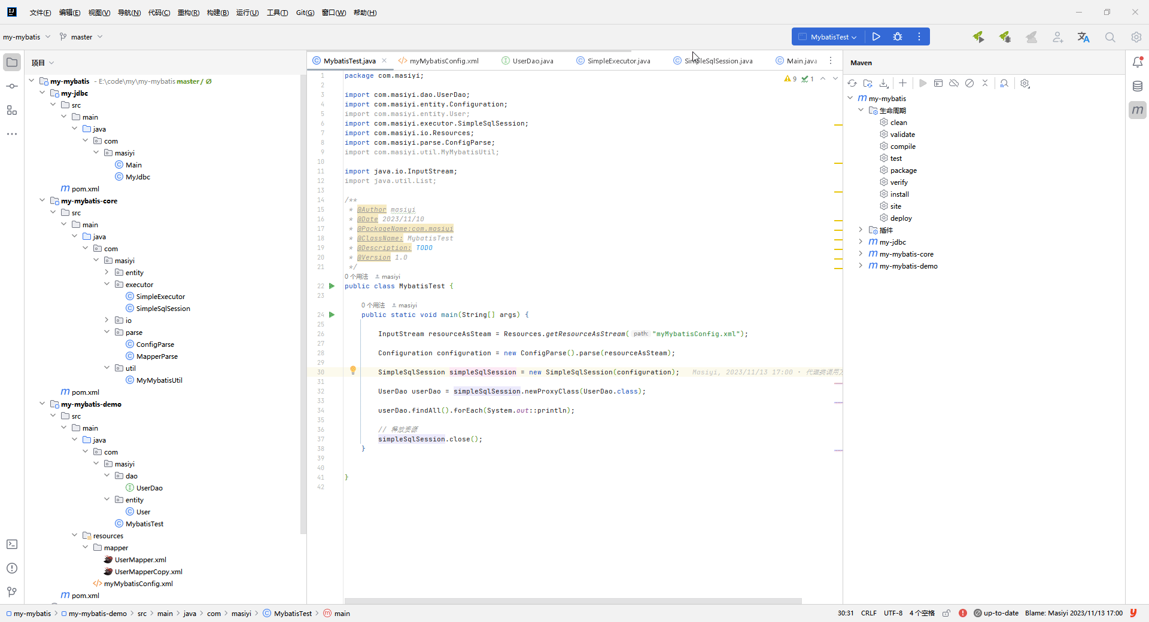
Task: Collapse all nodes in the Maven tree
Action: pyautogui.click(x=985, y=83)
